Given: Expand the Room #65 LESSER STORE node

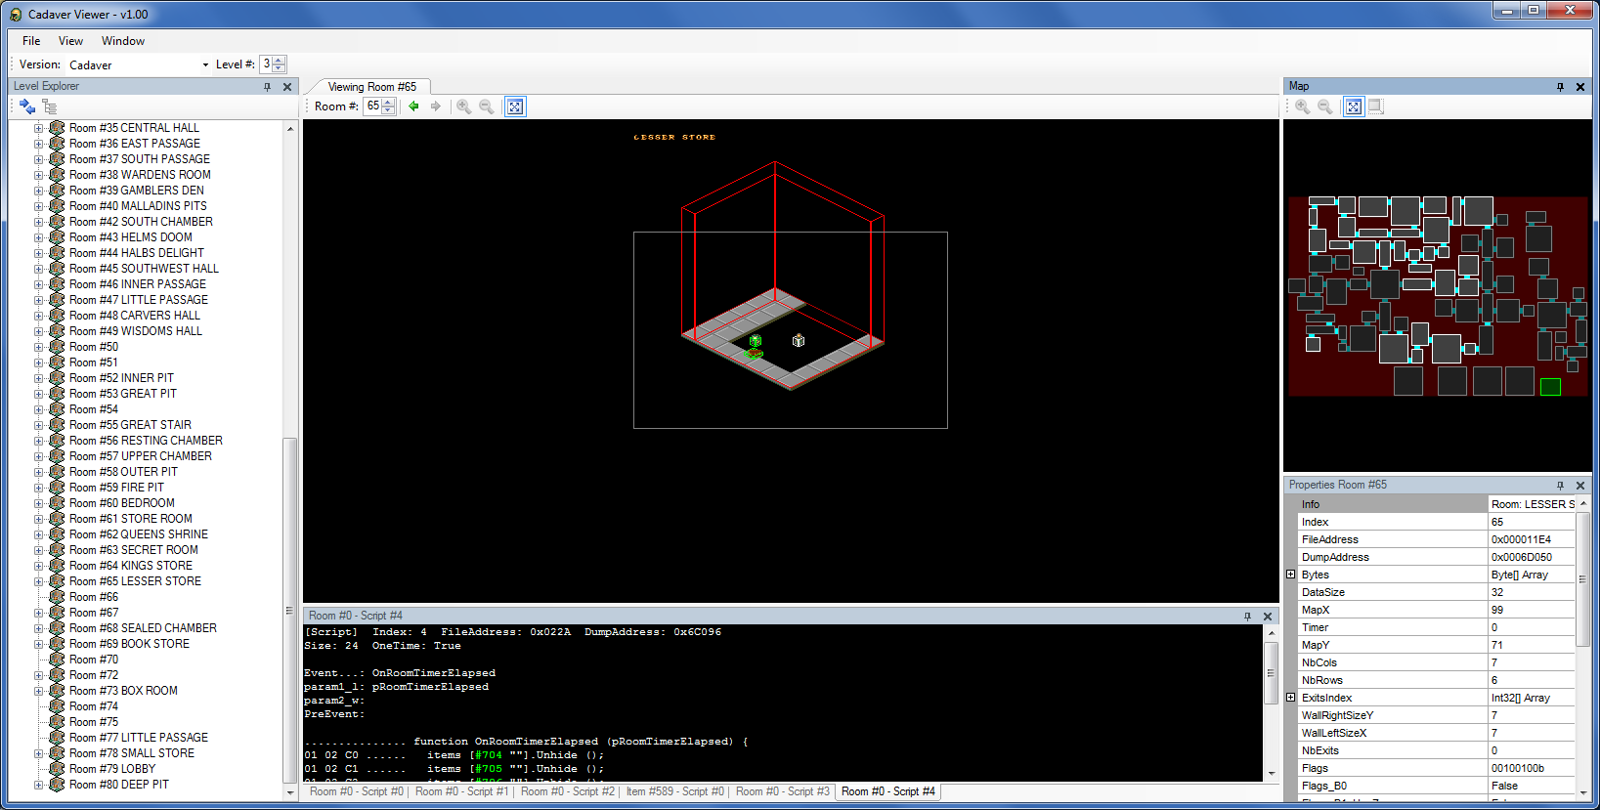Looking at the screenshot, I should pyautogui.click(x=38, y=581).
